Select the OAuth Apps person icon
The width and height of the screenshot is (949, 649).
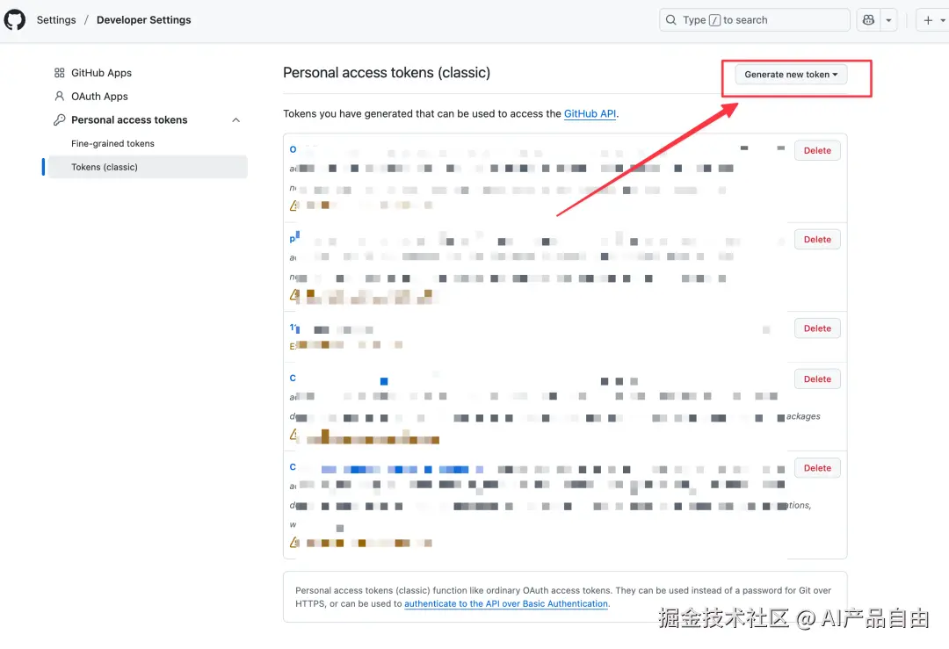coord(60,96)
